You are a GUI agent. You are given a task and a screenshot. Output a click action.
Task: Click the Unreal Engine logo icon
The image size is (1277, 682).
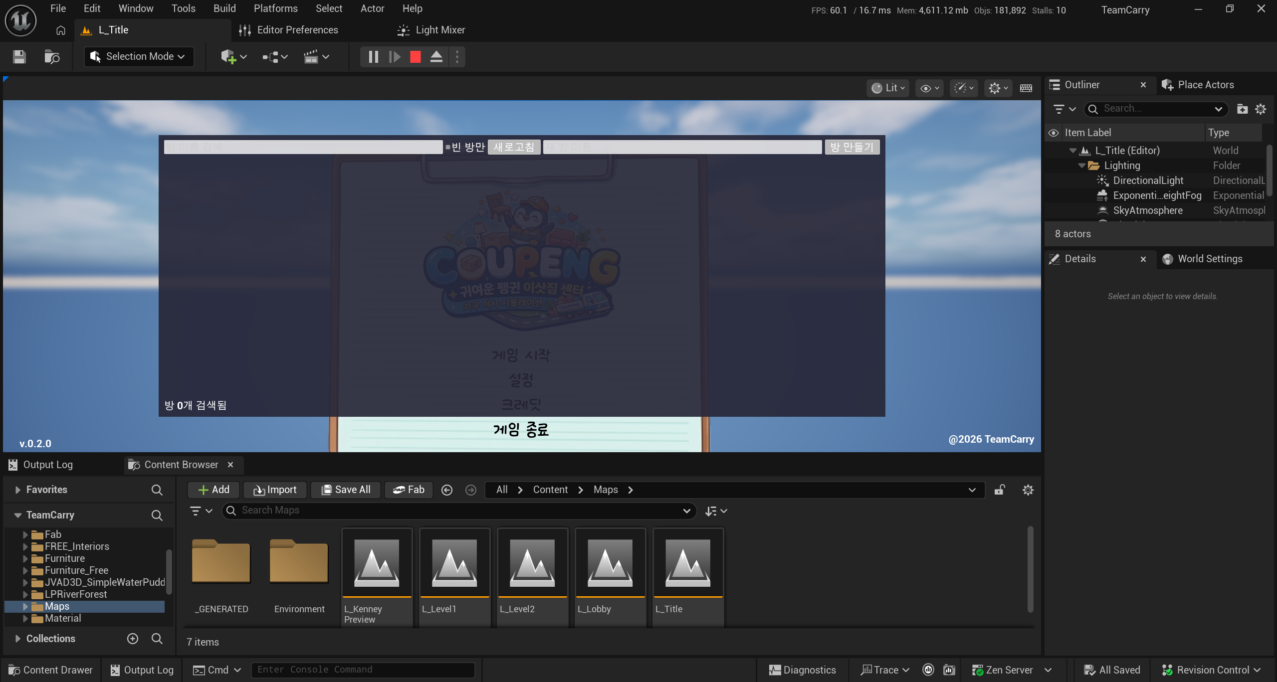(20, 20)
